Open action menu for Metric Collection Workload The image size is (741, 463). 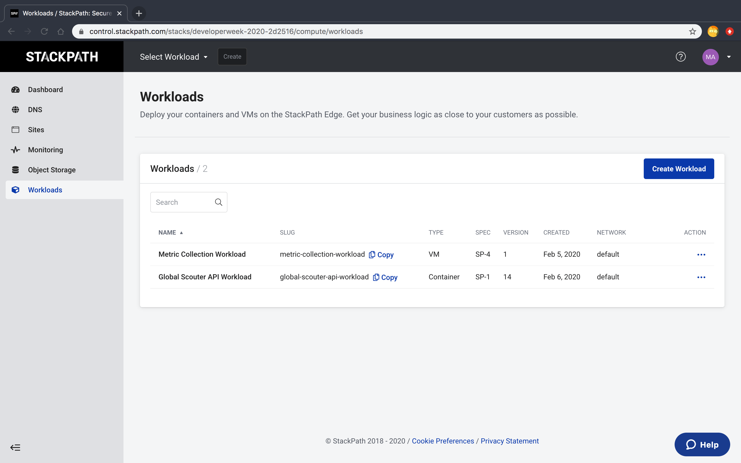click(x=701, y=254)
